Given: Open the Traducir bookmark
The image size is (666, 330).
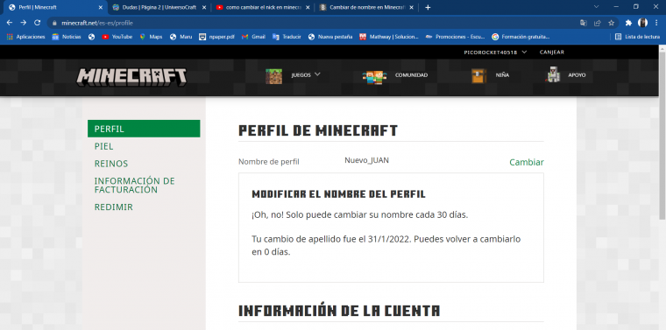Looking at the screenshot, I should [287, 37].
